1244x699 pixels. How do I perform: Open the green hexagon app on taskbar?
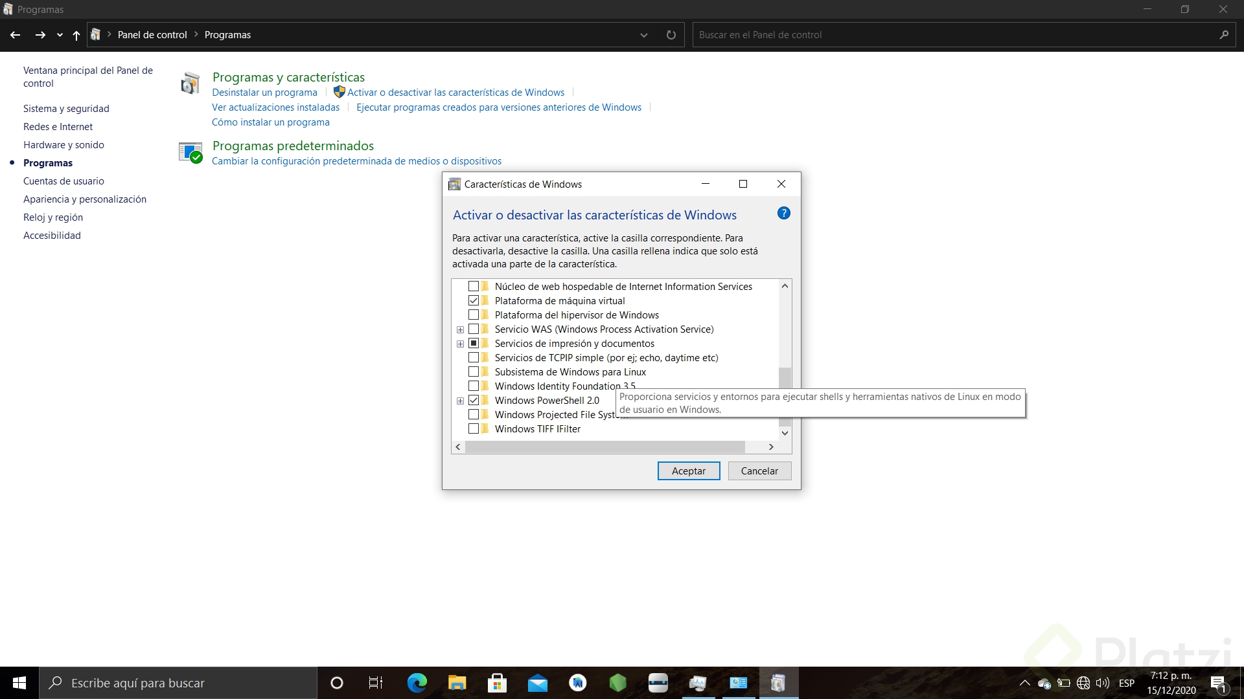617,683
